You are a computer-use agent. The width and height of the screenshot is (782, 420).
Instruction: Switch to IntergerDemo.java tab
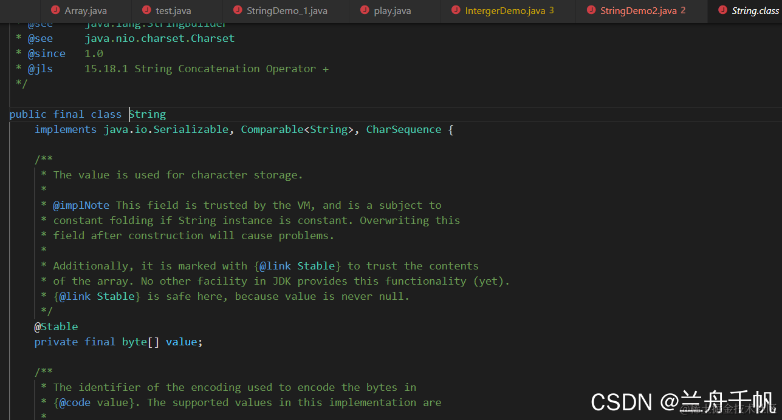(x=505, y=11)
